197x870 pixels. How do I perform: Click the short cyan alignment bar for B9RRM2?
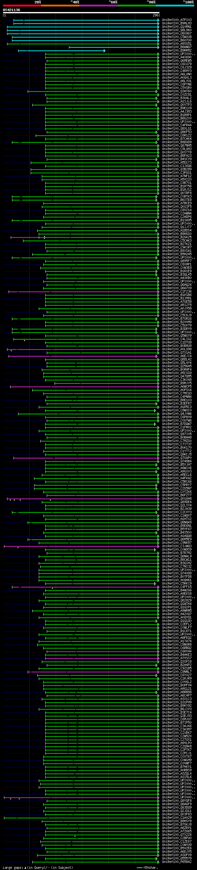tap(62, 51)
